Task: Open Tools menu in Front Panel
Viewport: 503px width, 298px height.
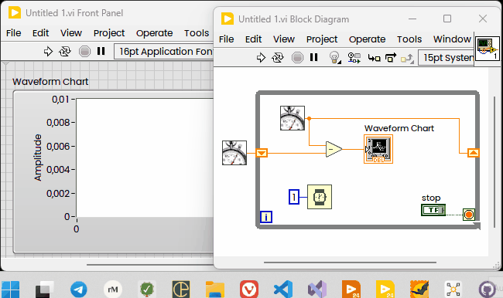Action: (x=197, y=33)
